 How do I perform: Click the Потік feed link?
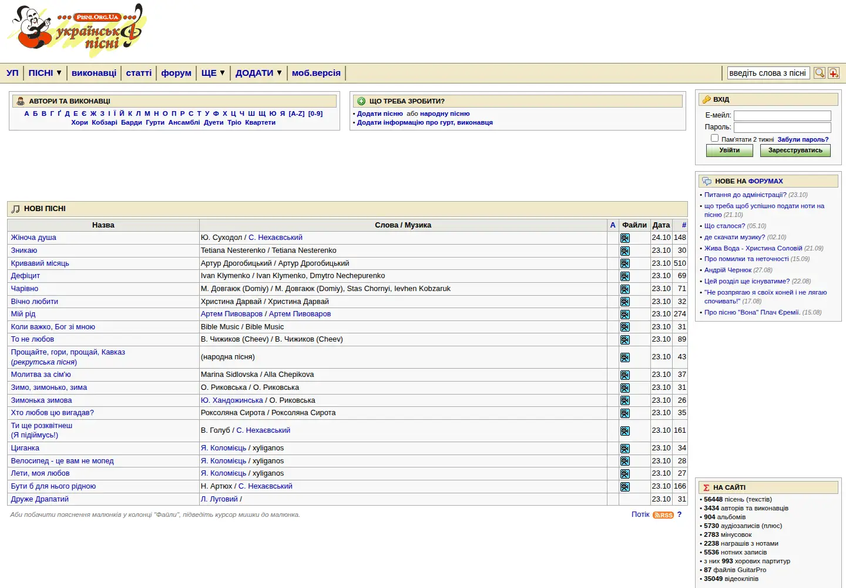pos(640,514)
